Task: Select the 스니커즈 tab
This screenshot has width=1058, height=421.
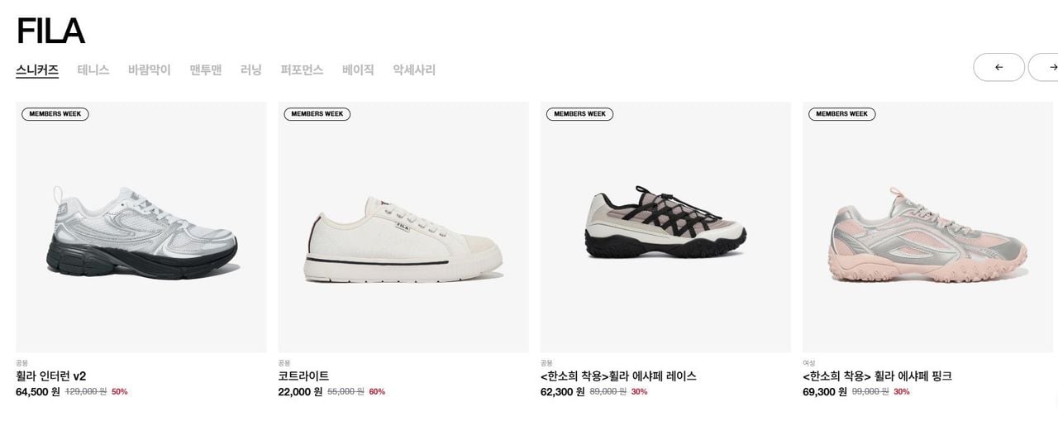Action: coord(37,70)
